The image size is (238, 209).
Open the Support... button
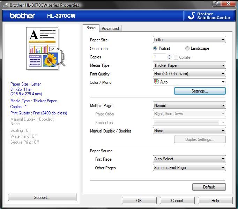coord(42,198)
